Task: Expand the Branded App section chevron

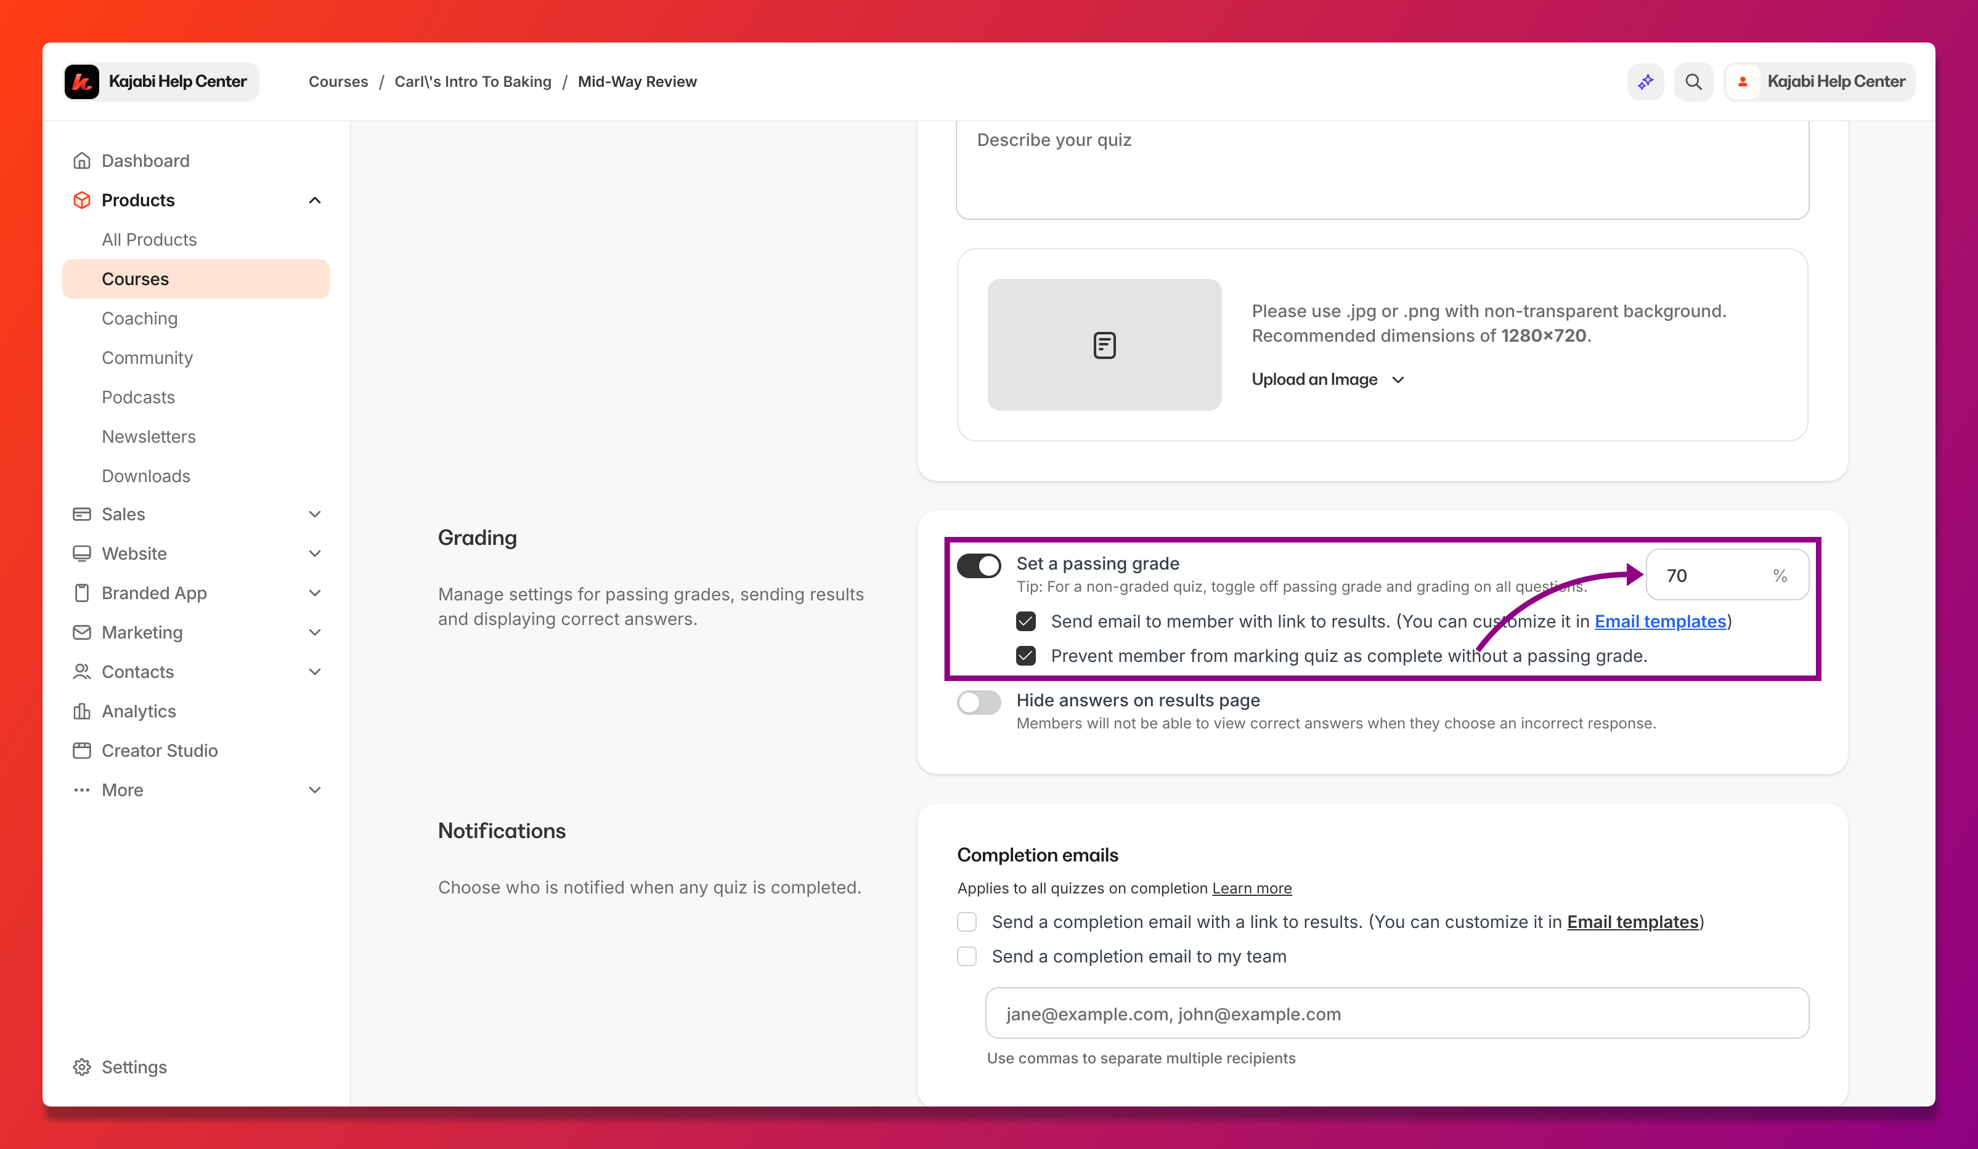Action: coord(315,593)
